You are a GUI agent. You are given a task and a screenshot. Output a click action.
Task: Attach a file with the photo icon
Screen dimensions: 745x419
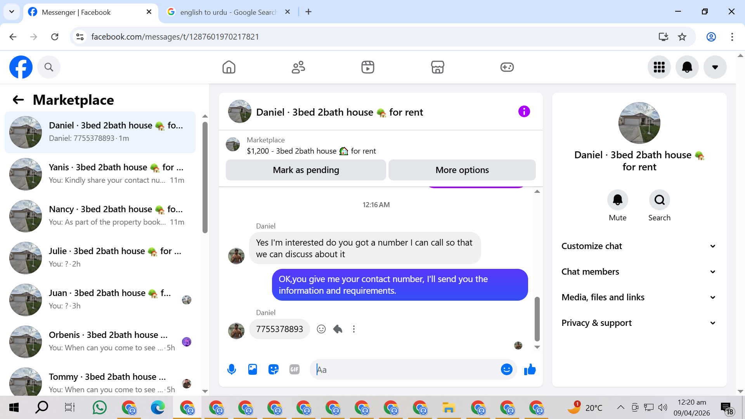[x=253, y=369]
